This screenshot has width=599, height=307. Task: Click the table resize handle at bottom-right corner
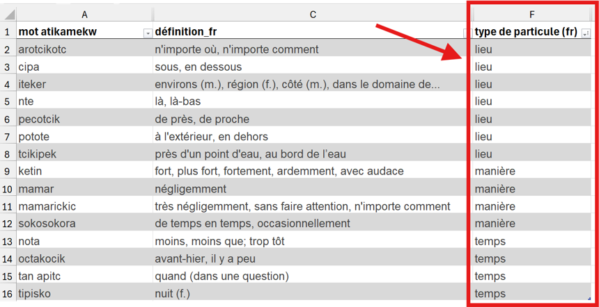(x=589, y=299)
